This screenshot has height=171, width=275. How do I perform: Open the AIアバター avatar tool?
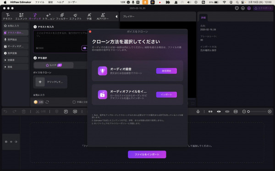point(103,16)
